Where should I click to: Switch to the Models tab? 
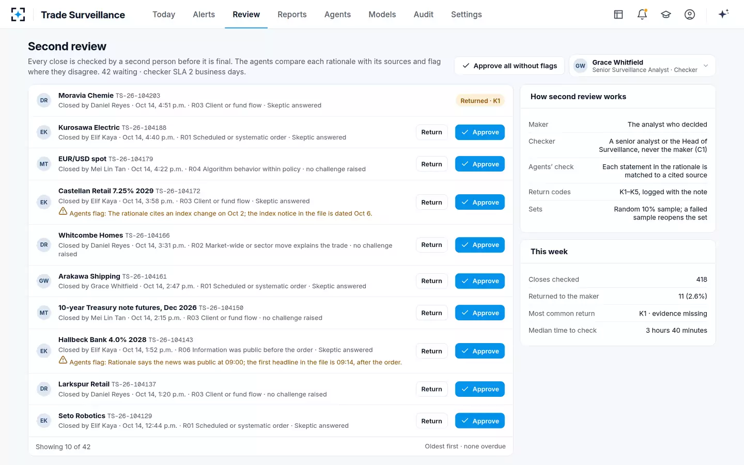coord(382,14)
